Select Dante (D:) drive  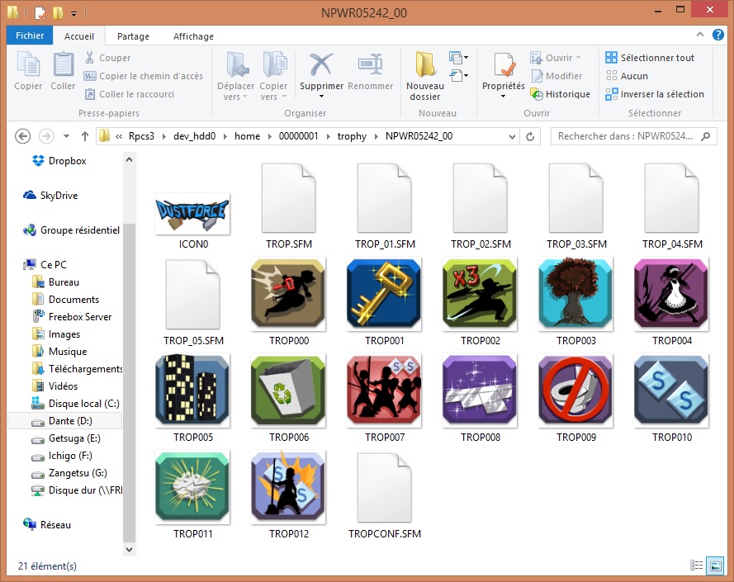65,421
